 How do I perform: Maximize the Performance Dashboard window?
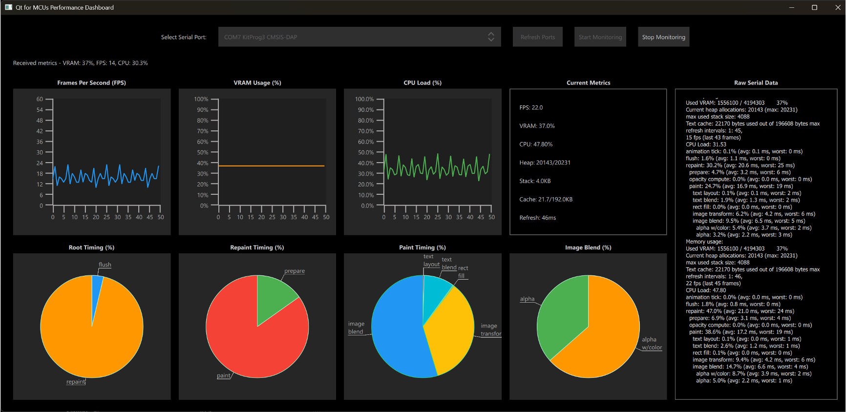coord(814,7)
